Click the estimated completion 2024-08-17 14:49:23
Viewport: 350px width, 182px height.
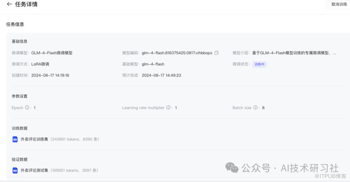coord(161,75)
